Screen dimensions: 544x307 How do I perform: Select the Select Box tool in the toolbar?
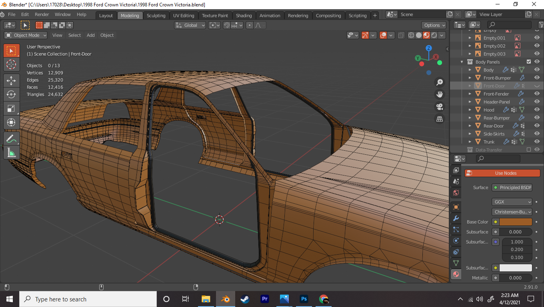pos(12,51)
